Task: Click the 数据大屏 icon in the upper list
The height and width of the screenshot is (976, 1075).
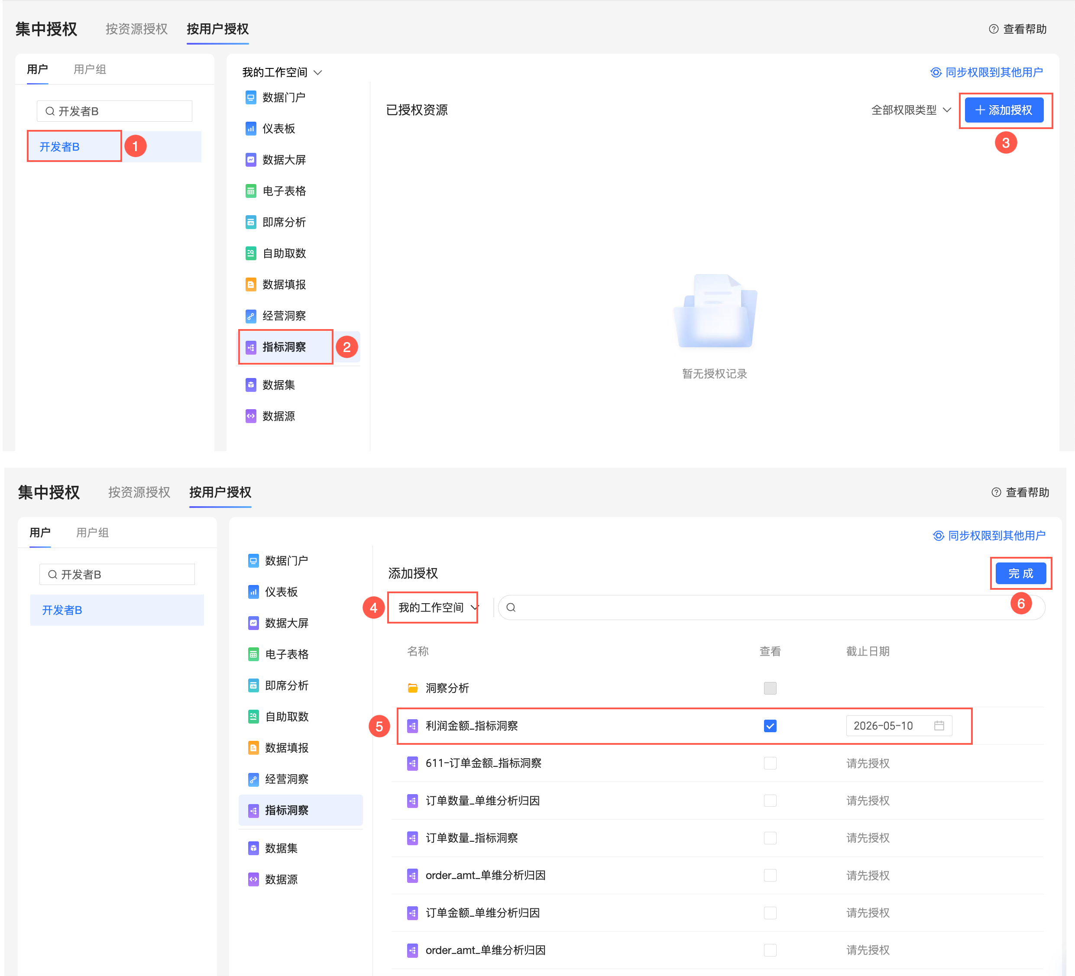Action: click(x=251, y=160)
